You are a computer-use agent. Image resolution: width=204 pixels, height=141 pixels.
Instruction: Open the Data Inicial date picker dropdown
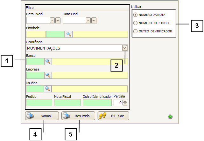(53, 21)
